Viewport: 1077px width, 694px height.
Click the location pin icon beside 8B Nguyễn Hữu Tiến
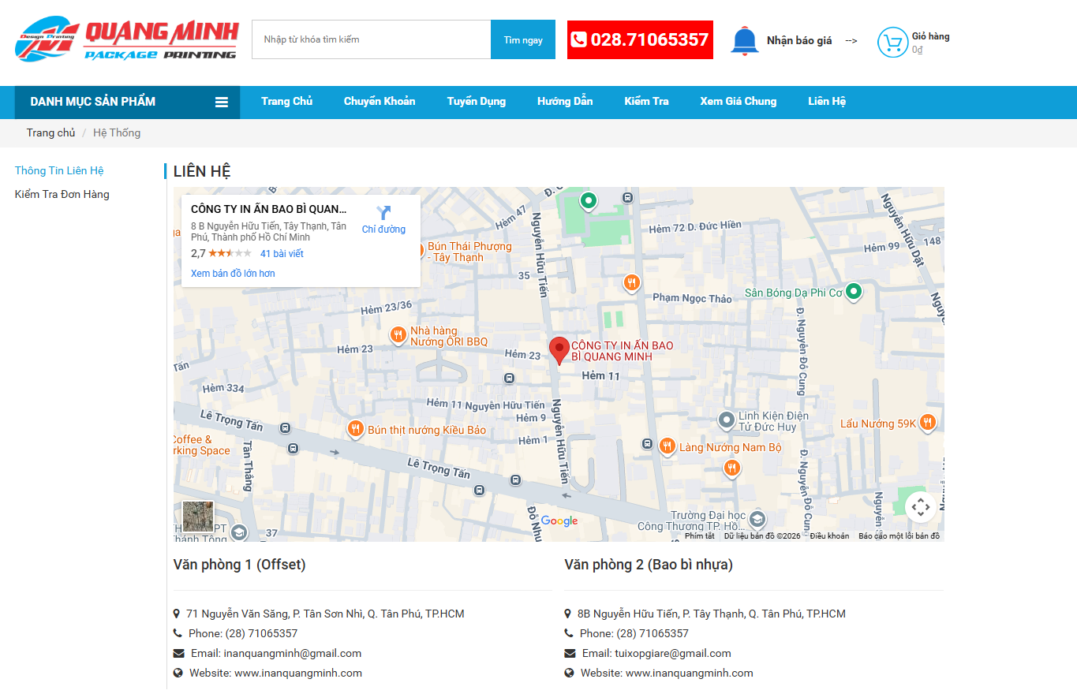coord(569,614)
